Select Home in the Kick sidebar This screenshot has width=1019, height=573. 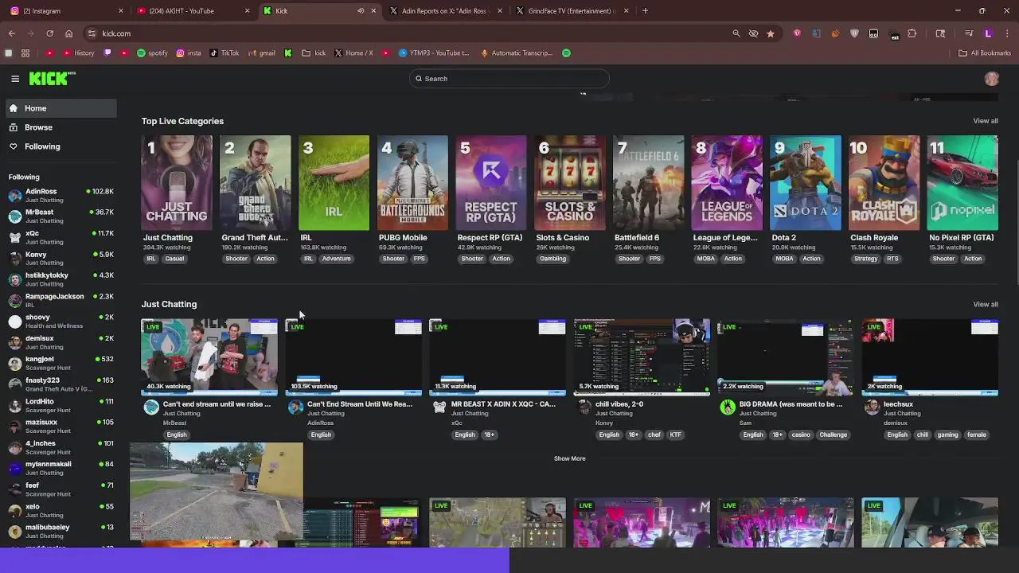click(60, 108)
